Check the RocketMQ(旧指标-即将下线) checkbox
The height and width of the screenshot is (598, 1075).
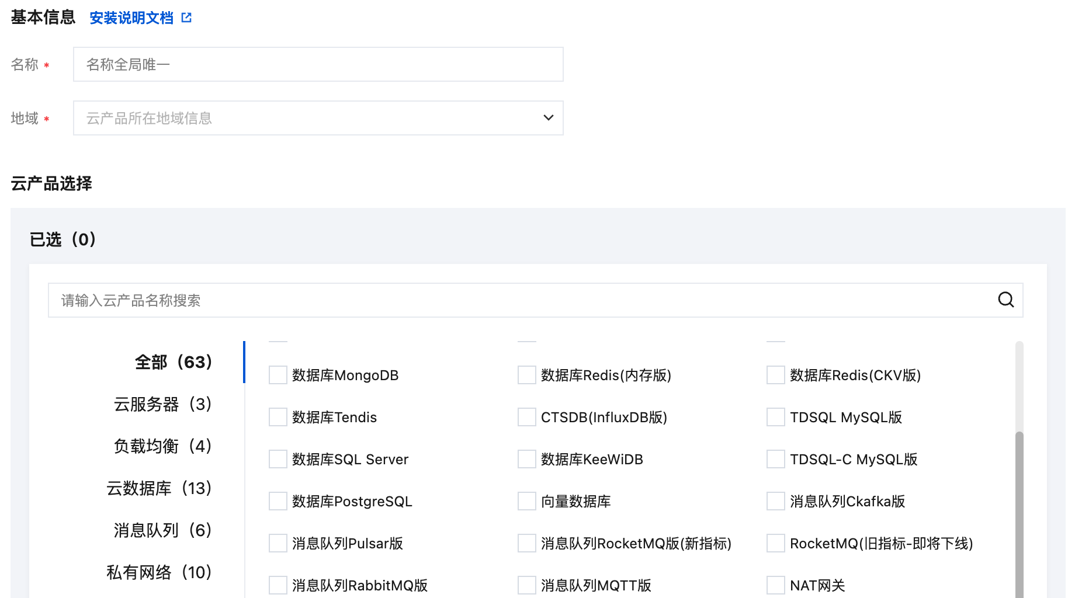(x=776, y=543)
